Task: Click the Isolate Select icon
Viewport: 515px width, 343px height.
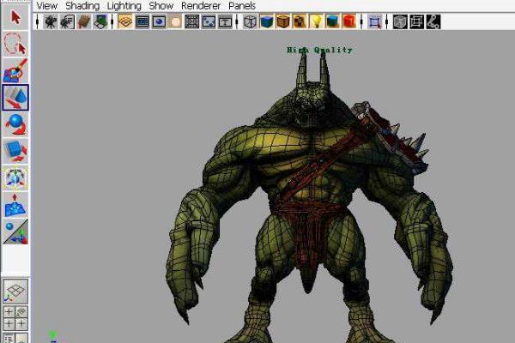Action: pyautogui.click(x=375, y=22)
